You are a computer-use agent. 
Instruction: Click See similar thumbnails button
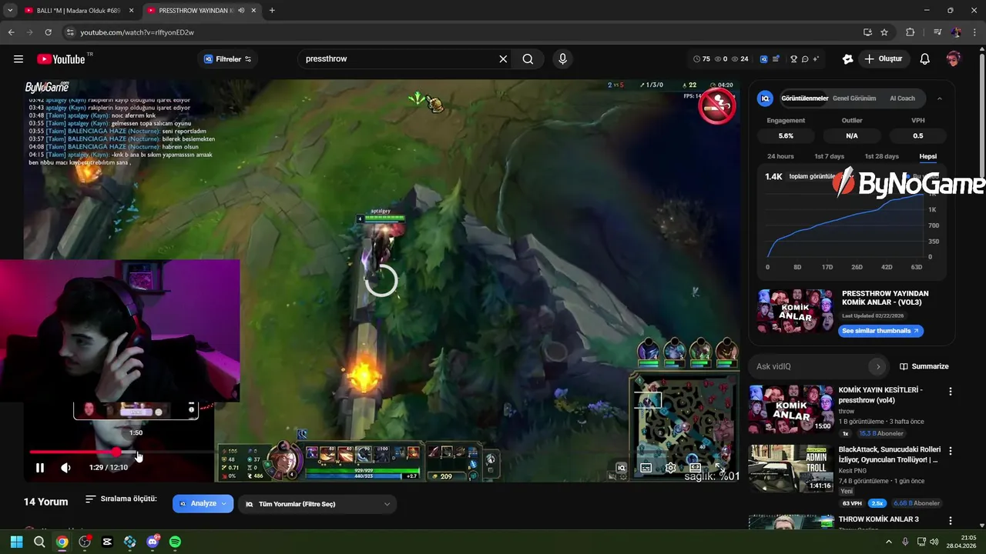(x=880, y=331)
